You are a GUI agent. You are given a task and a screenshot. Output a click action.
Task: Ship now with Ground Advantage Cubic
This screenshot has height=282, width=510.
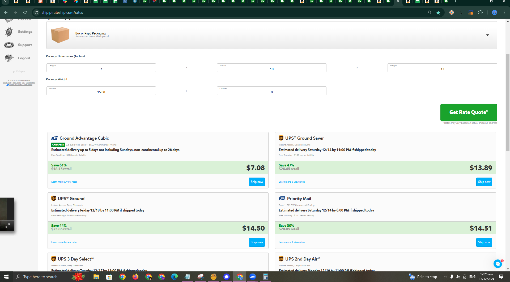coord(257,182)
